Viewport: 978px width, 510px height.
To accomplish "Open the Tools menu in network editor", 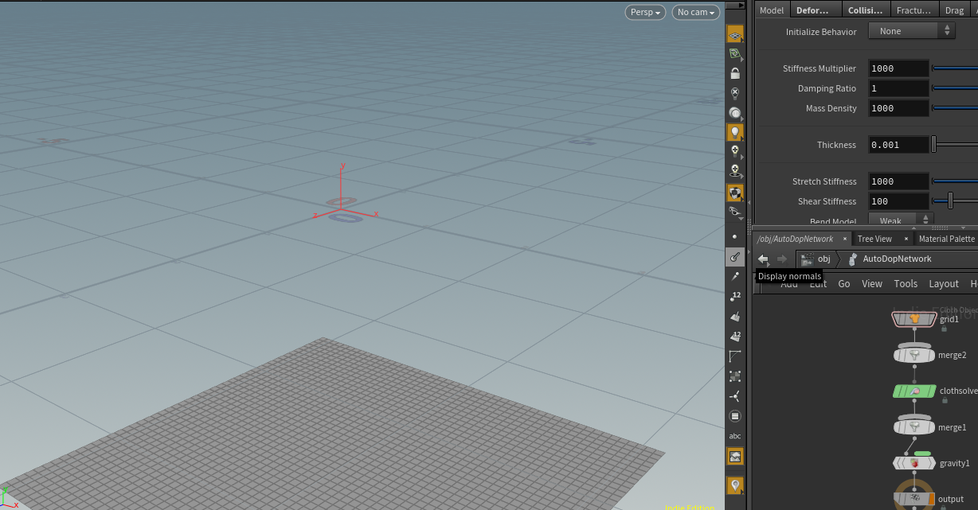I will 906,283.
